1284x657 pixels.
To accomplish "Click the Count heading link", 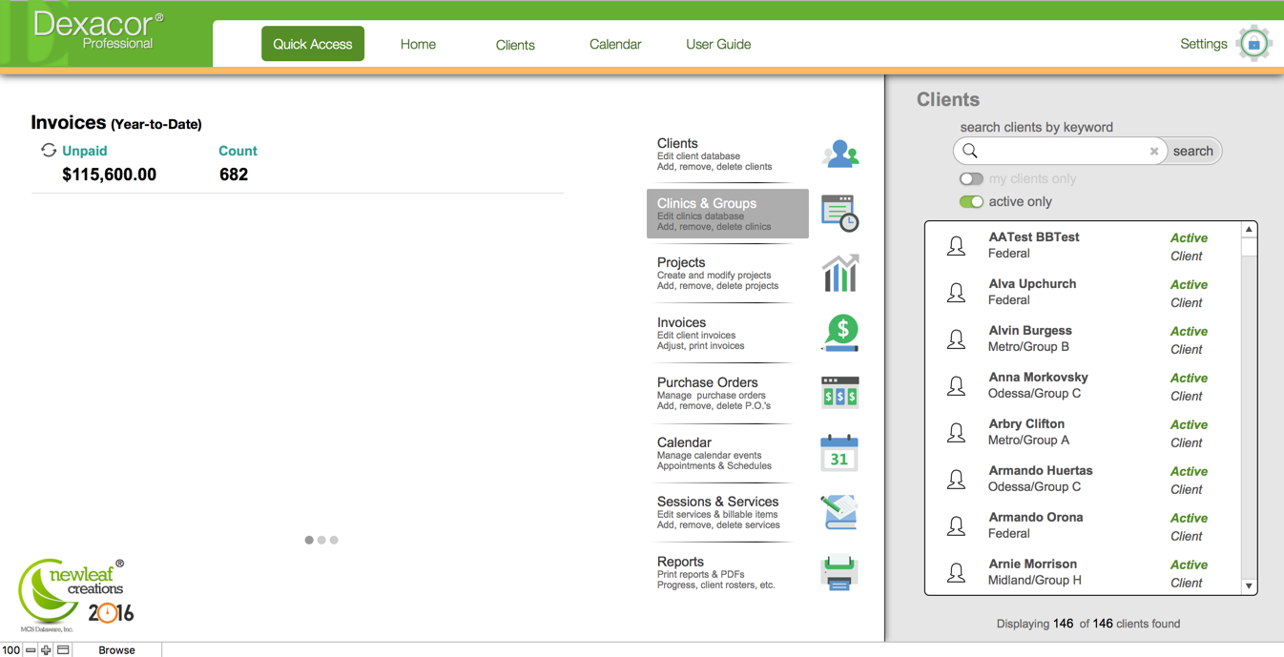I will click(x=238, y=151).
